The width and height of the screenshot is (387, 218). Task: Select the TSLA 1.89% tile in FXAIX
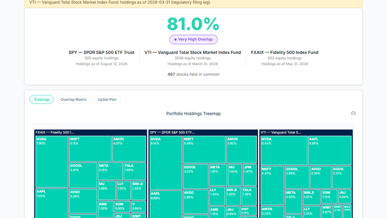click(x=135, y=171)
